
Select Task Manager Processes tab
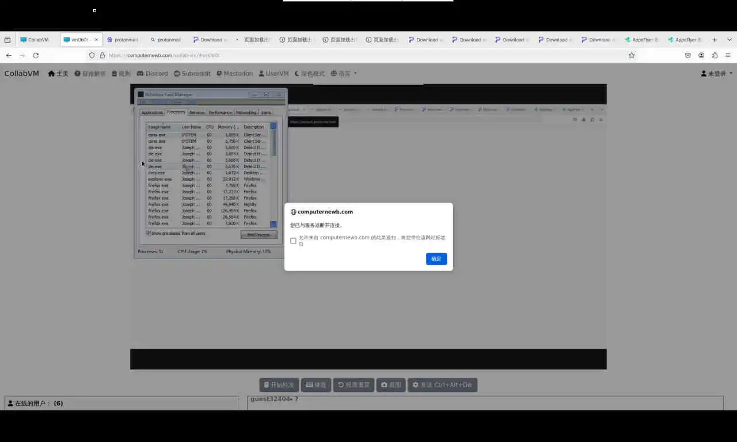(176, 112)
